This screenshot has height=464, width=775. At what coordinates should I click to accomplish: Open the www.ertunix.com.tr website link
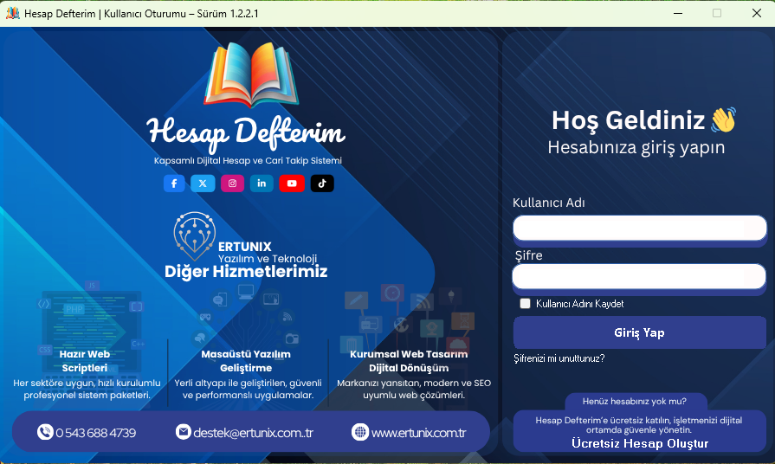coord(418,433)
